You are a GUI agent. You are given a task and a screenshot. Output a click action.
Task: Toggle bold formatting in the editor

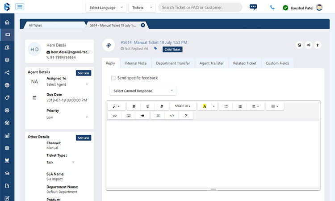(134, 106)
